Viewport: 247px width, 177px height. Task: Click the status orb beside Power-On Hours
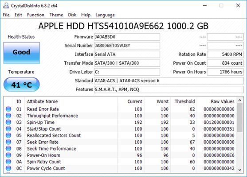8,155
